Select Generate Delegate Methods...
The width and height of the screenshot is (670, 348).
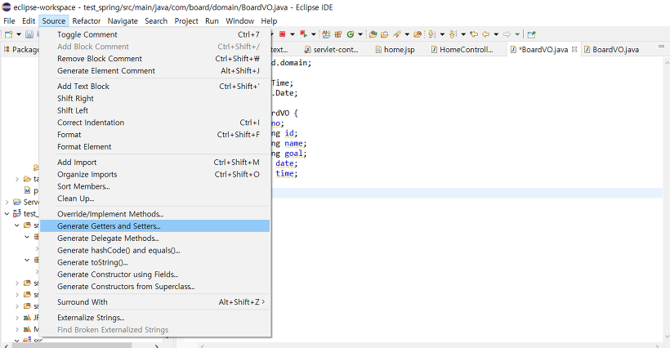point(155,239)
